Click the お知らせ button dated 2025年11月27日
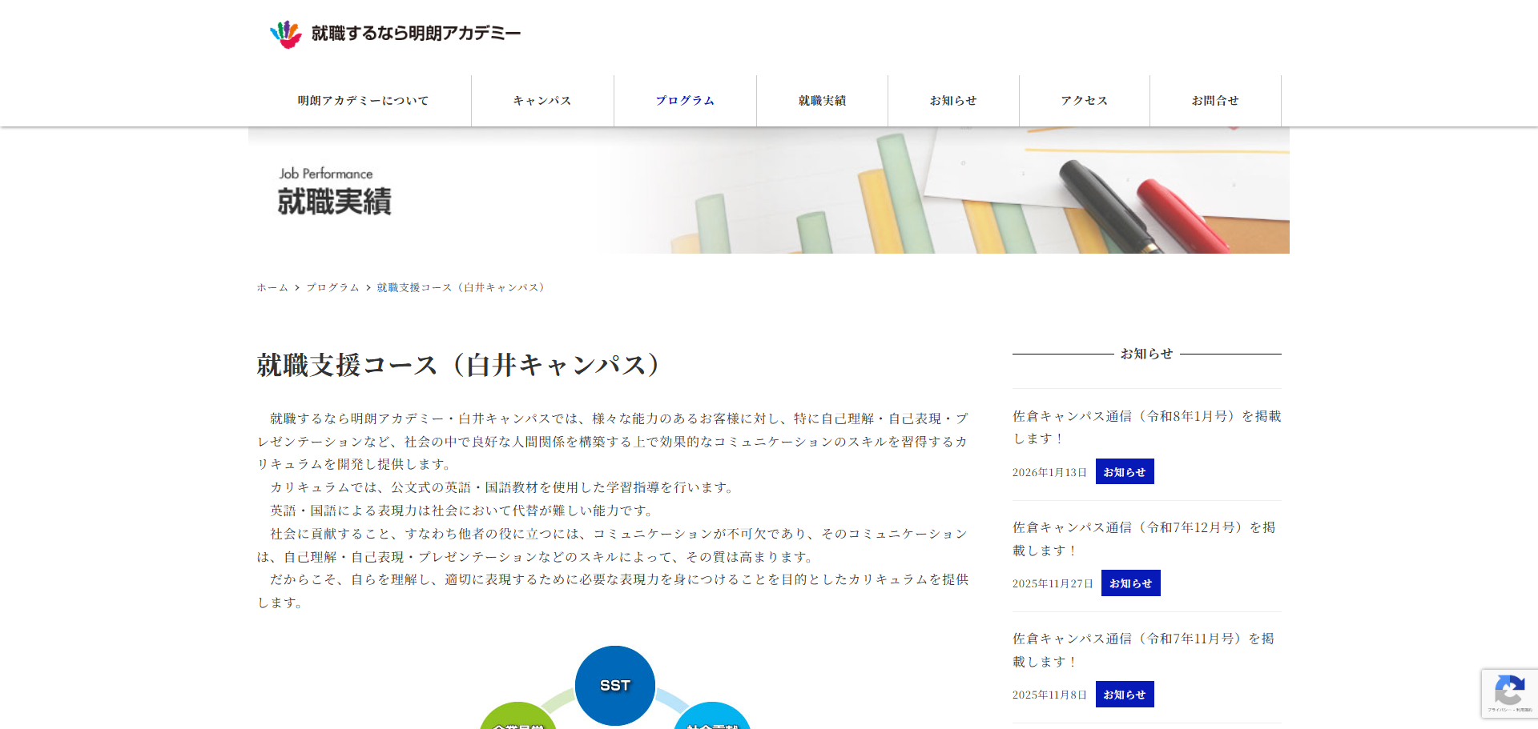This screenshot has width=1538, height=729. coord(1130,583)
